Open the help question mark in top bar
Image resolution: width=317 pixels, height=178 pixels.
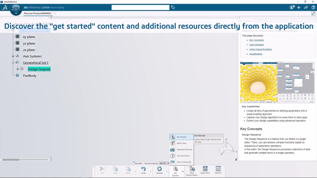313,8
